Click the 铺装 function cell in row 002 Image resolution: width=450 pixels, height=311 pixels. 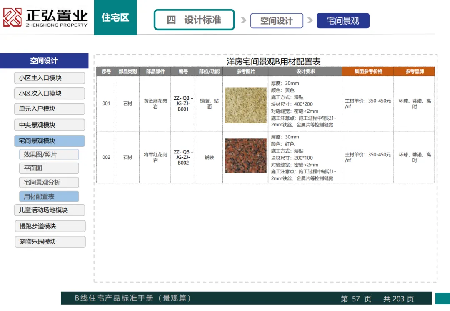[x=209, y=157]
